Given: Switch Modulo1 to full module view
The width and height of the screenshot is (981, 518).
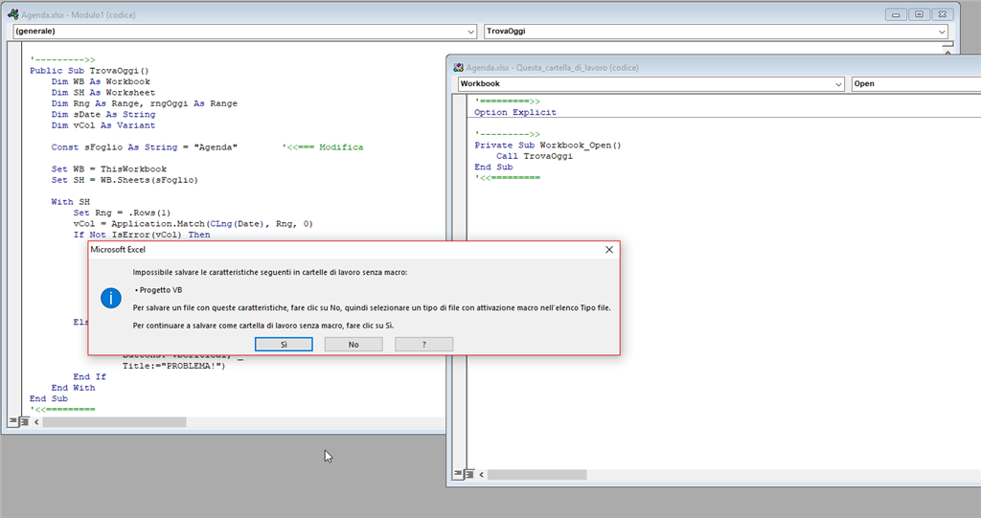Looking at the screenshot, I should (x=24, y=421).
